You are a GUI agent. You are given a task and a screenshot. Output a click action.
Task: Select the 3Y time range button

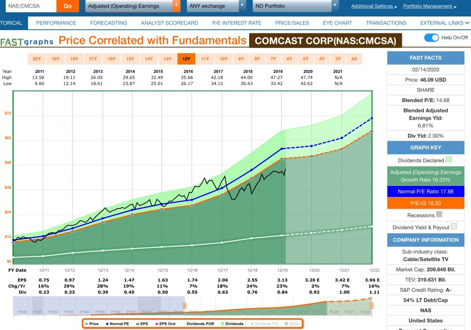(338, 59)
